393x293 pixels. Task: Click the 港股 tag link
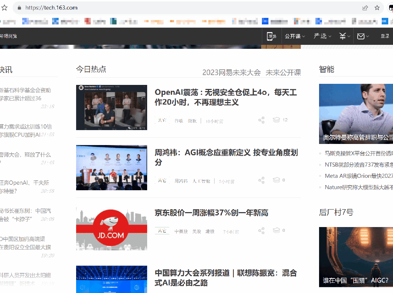pos(210,231)
